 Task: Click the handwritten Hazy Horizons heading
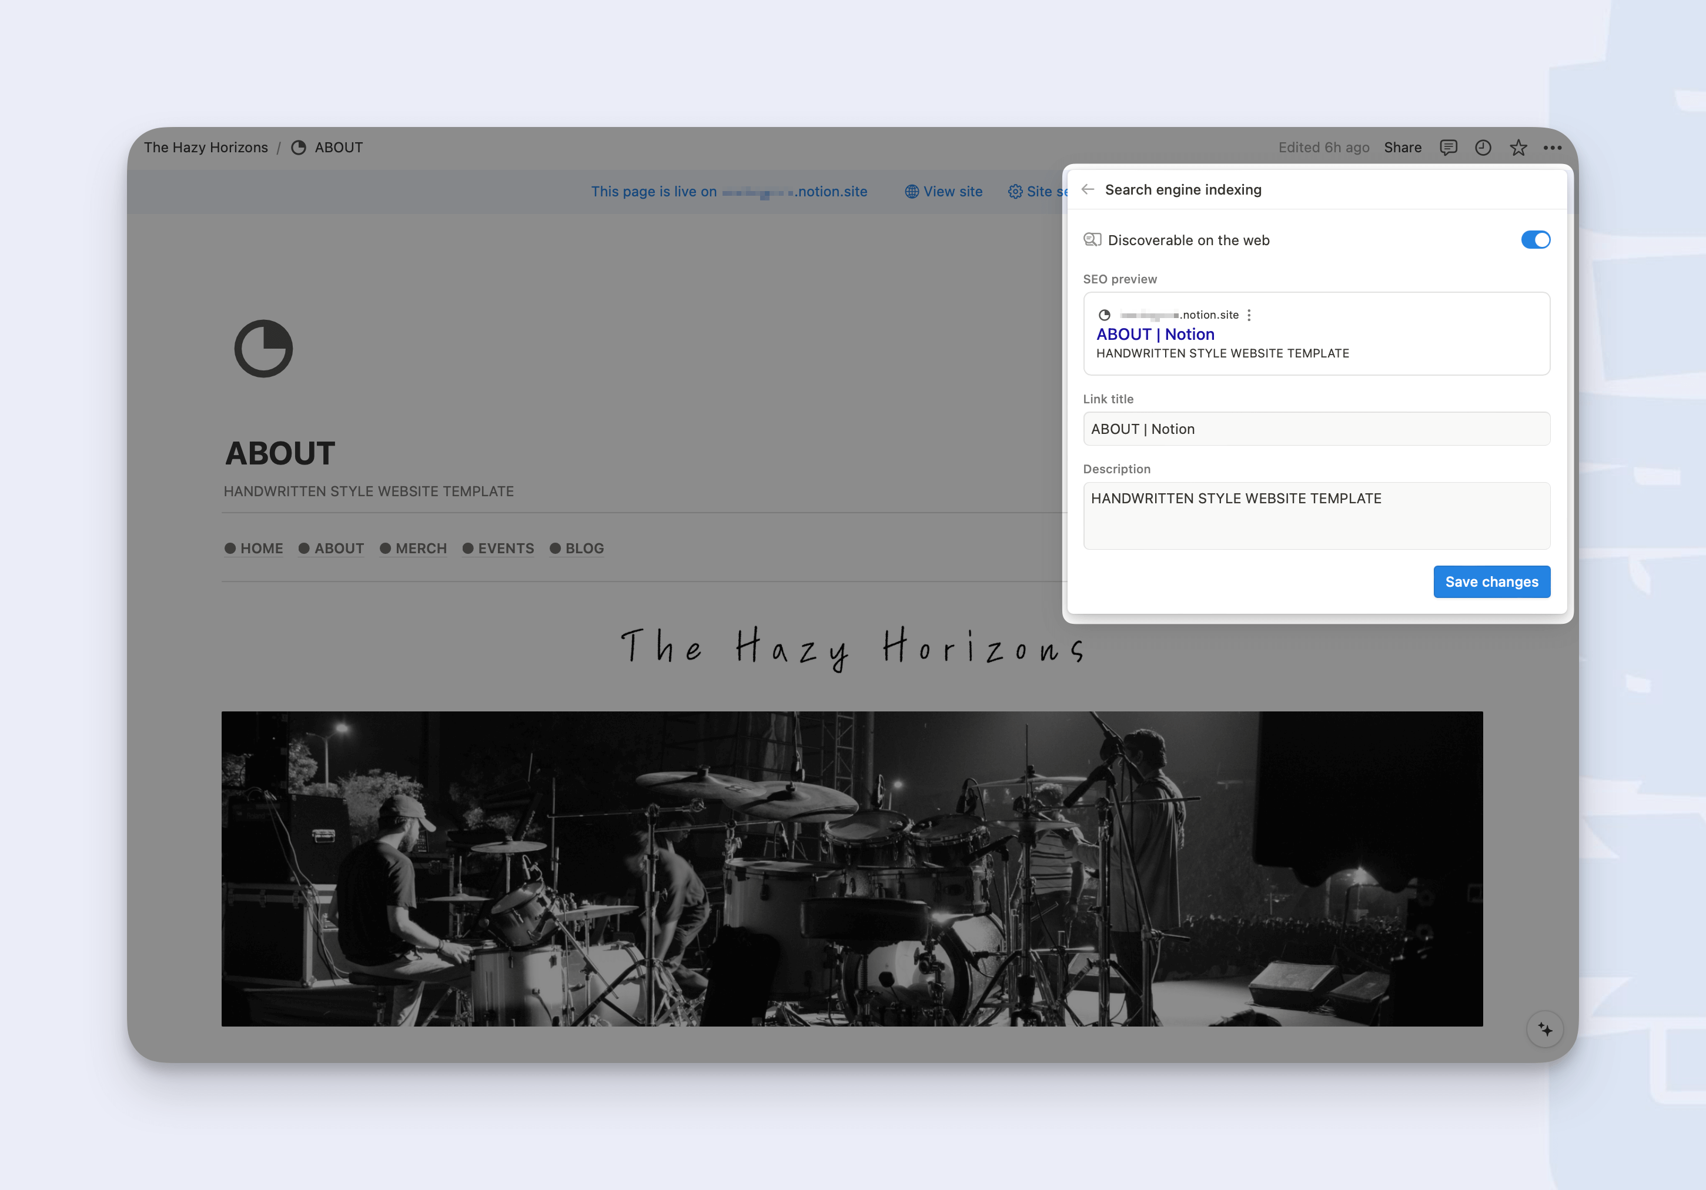[x=852, y=648]
